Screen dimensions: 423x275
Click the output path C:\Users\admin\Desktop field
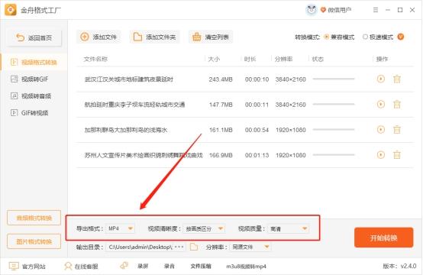[146, 247]
